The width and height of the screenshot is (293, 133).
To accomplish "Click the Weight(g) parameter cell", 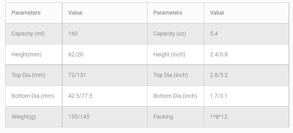I will [x=24, y=117].
